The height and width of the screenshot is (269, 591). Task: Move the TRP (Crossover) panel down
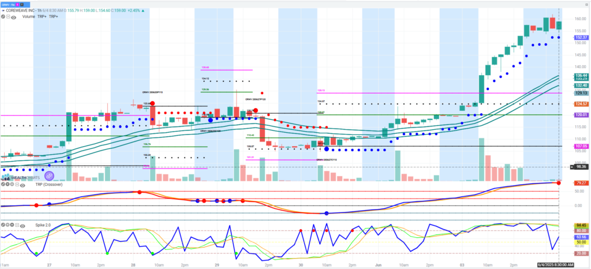[8, 184]
